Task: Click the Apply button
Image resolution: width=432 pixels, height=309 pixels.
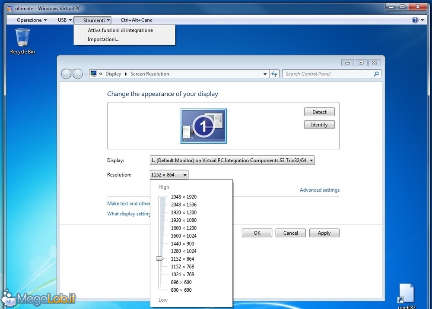Action: [x=324, y=233]
